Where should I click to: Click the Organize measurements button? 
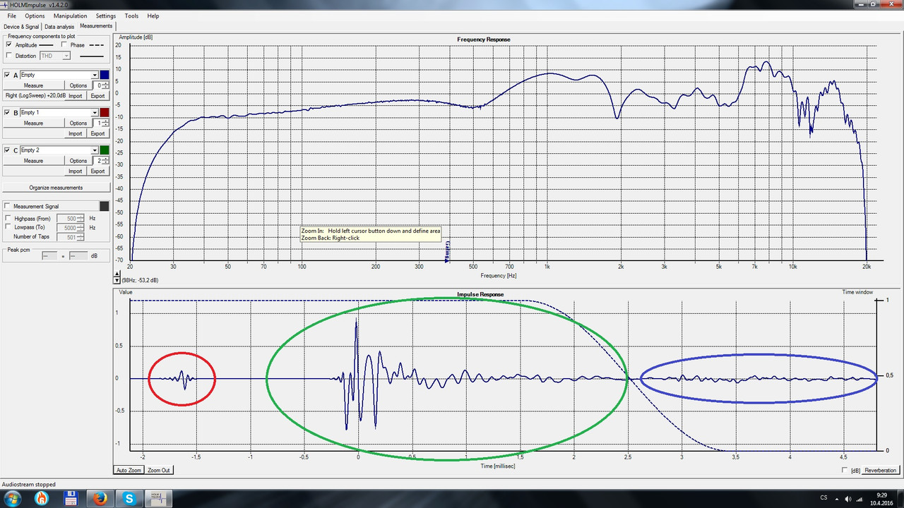coord(56,188)
